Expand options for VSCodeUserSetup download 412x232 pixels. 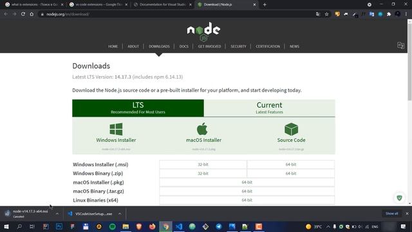tap(120, 214)
